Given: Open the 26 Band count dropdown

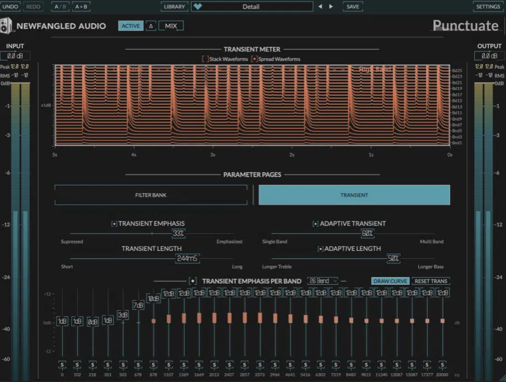Looking at the screenshot, I should click(323, 281).
